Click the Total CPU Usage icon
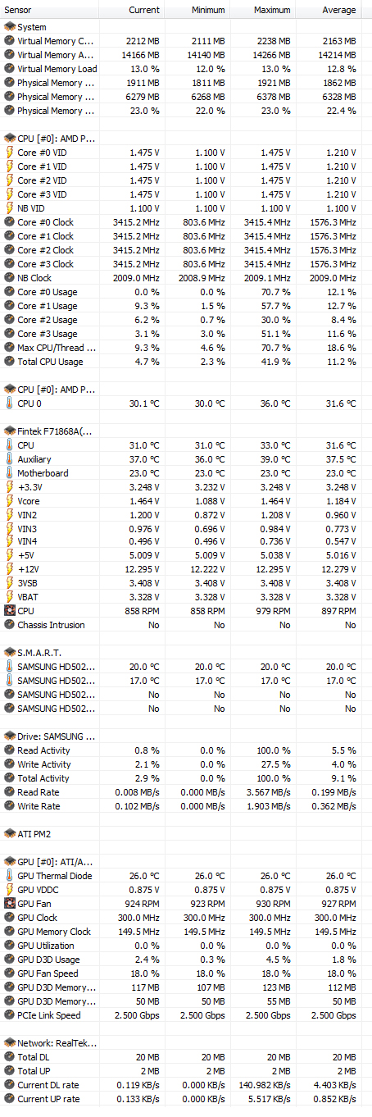Viewport: 372px width, 1117px height. click(10, 362)
